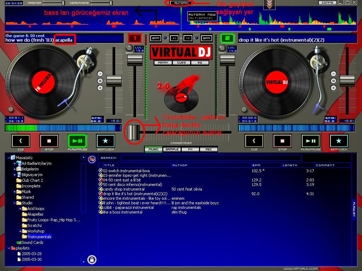
Task: Click the left deck CUE button
Action: click(21, 141)
